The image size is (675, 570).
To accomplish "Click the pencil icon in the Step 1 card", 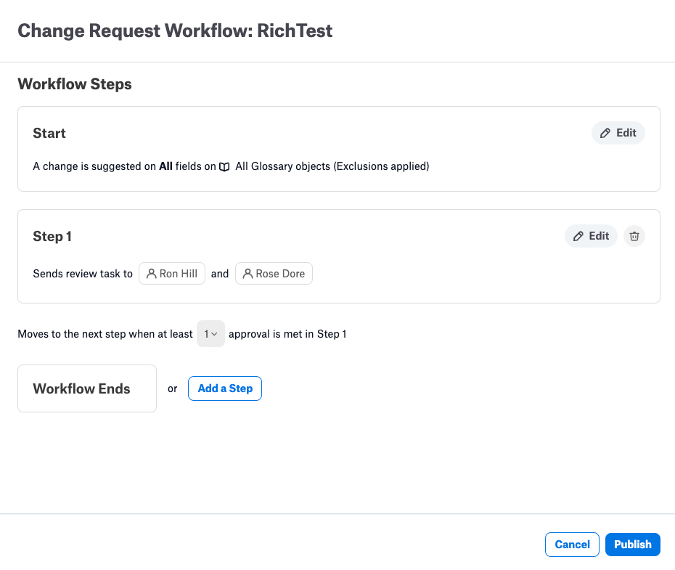I will click(578, 236).
